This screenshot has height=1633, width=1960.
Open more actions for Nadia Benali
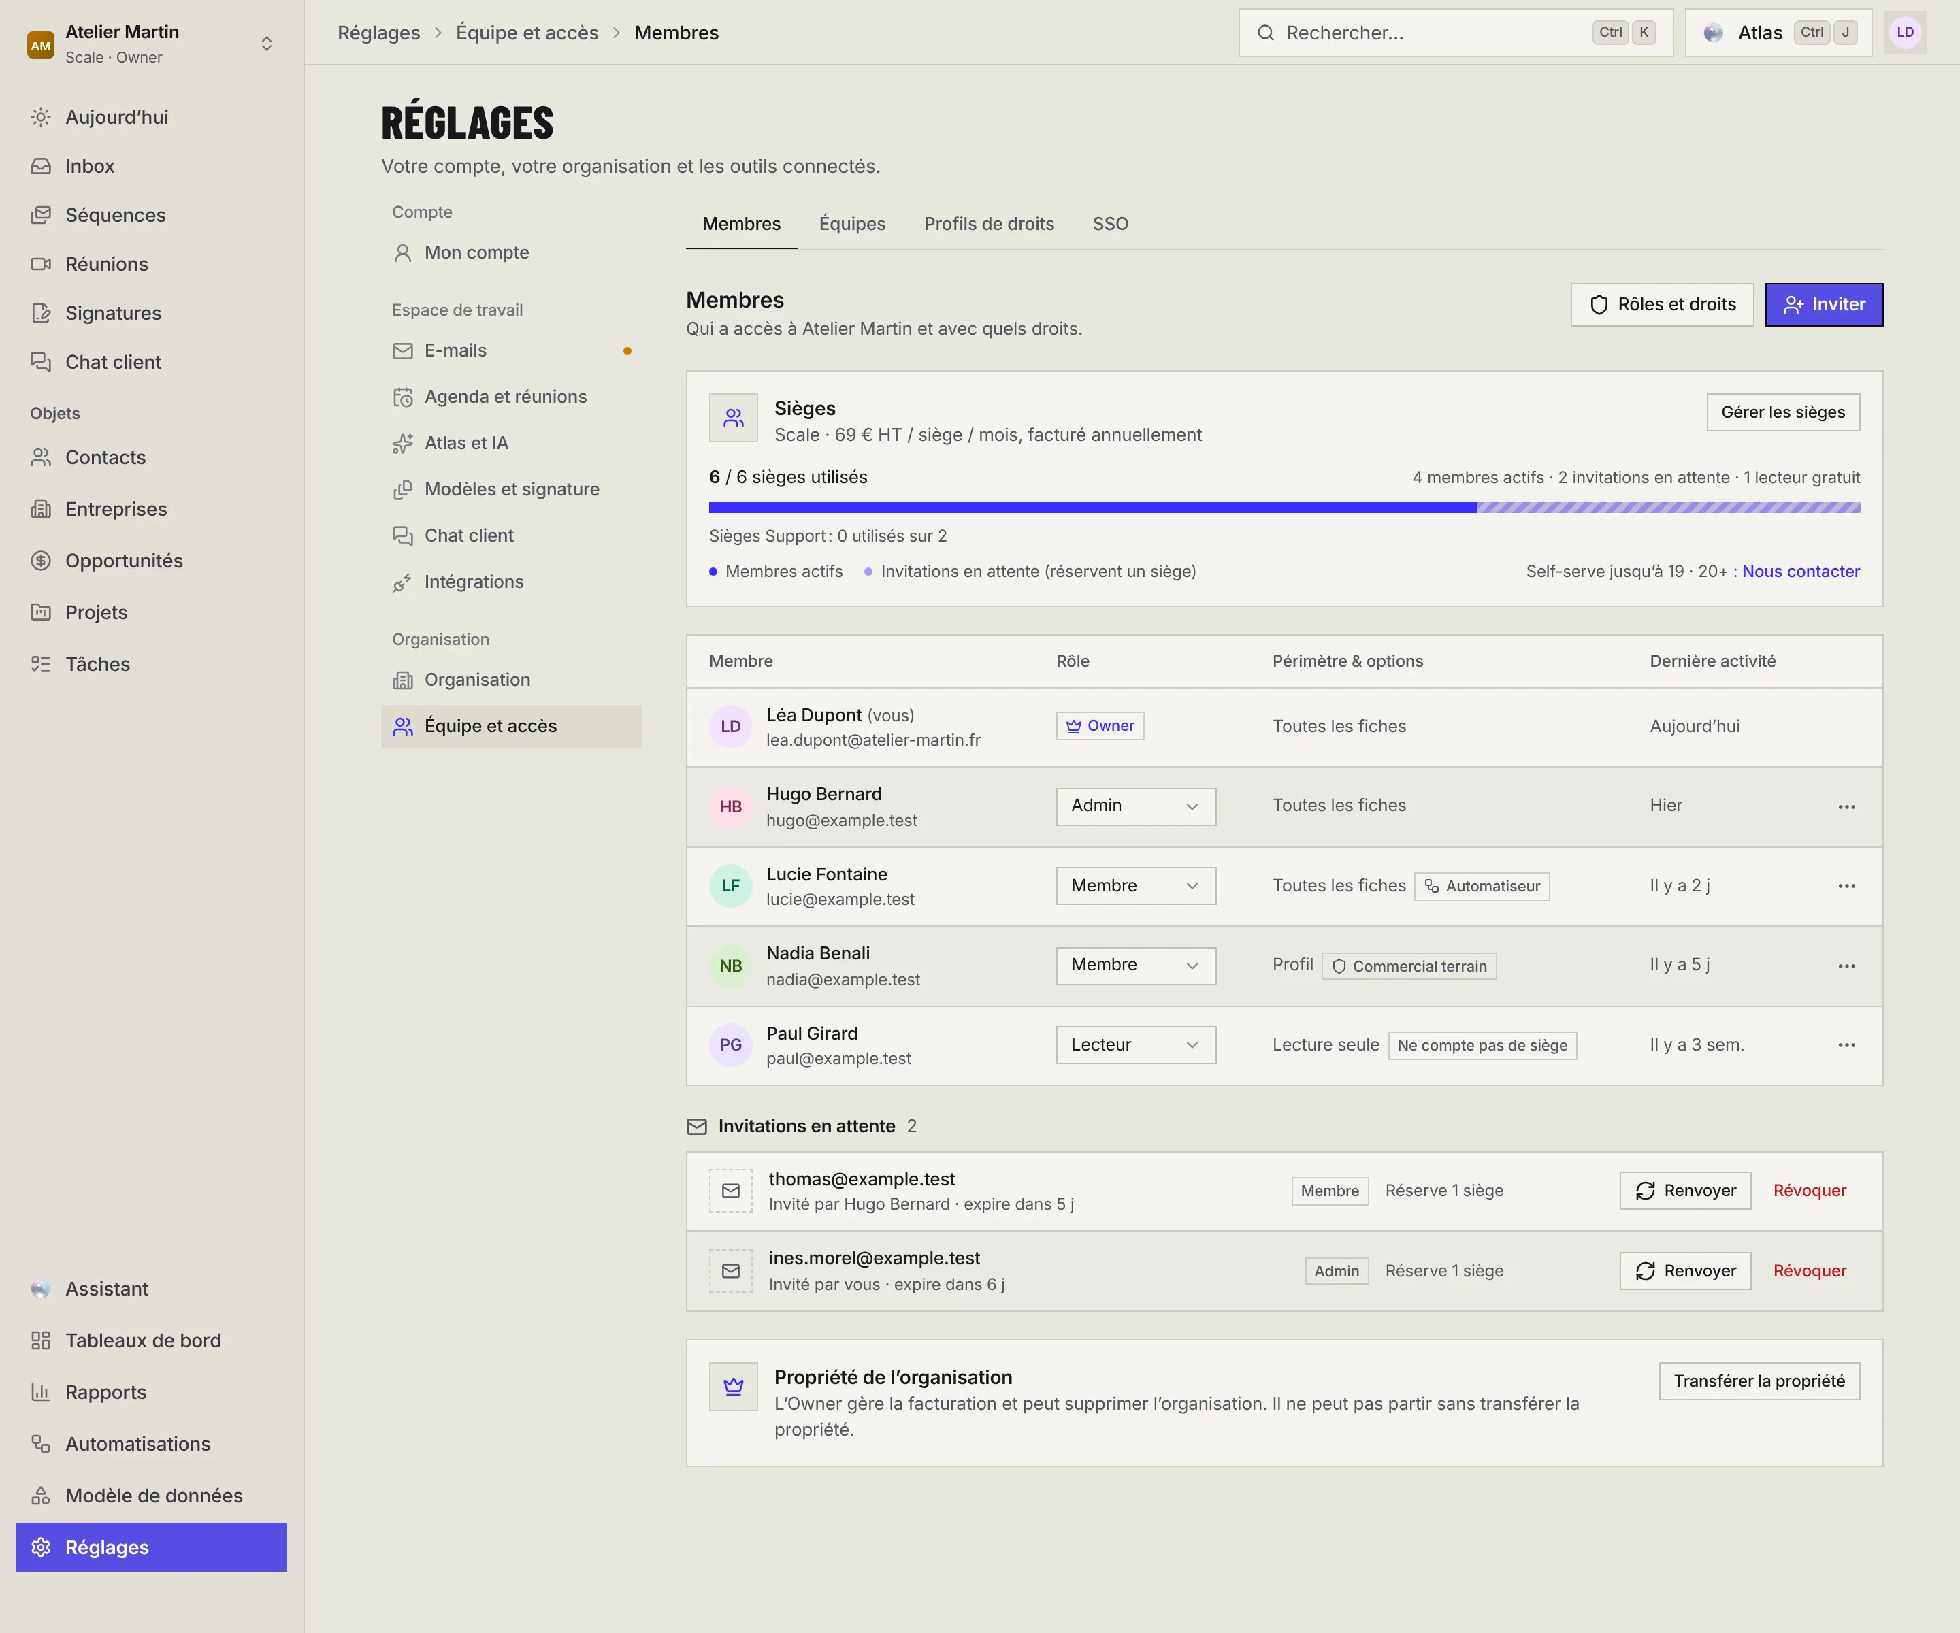(x=1846, y=967)
